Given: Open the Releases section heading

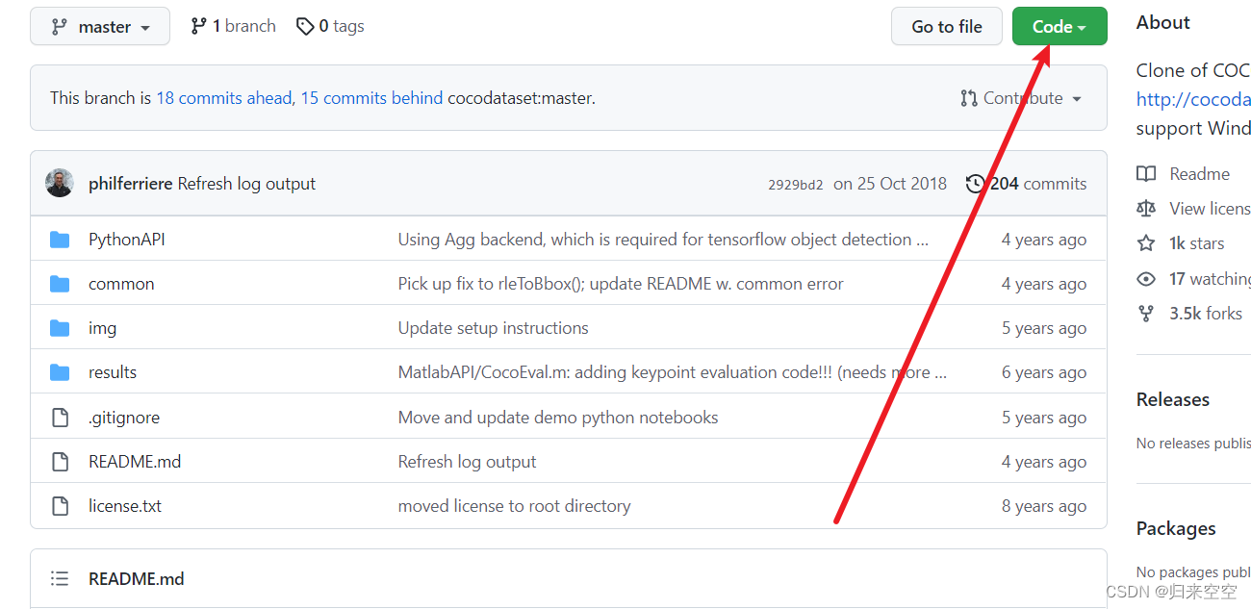Looking at the screenshot, I should click(x=1173, y=399).
